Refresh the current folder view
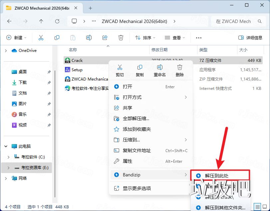Image resolution: width=270 pixels, height=211 pixels. 57,21
